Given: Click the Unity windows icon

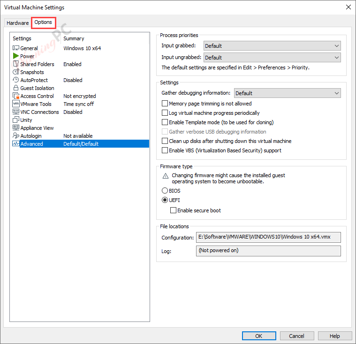Looking at the screenshot, I should (x=15, y=120).
